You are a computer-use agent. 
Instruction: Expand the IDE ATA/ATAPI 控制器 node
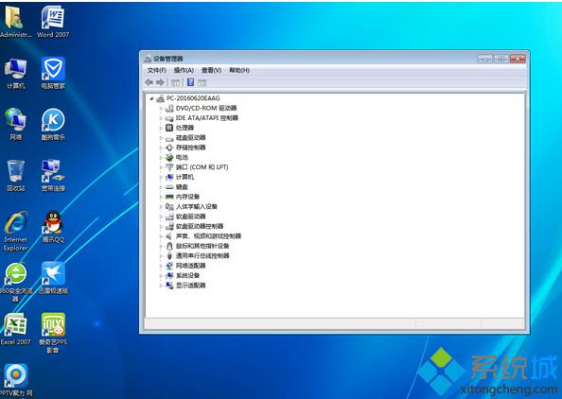point(161,118)
